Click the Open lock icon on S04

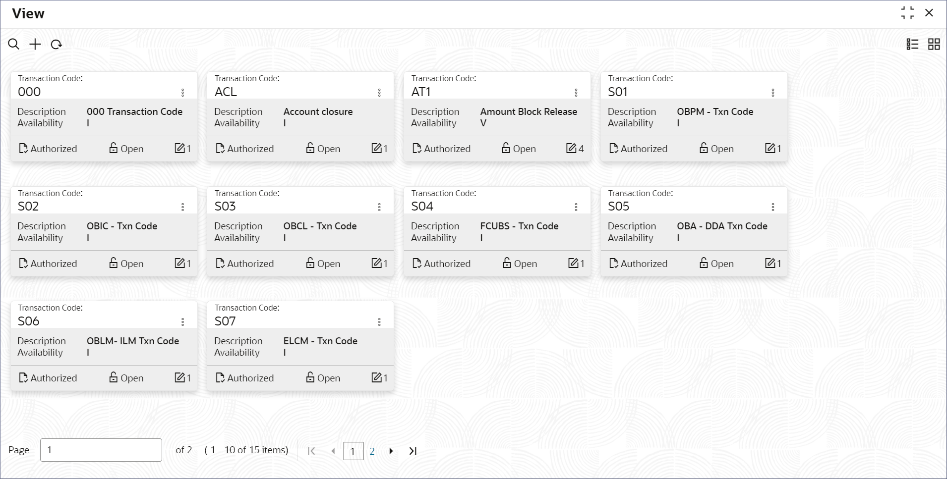(506, 263)
